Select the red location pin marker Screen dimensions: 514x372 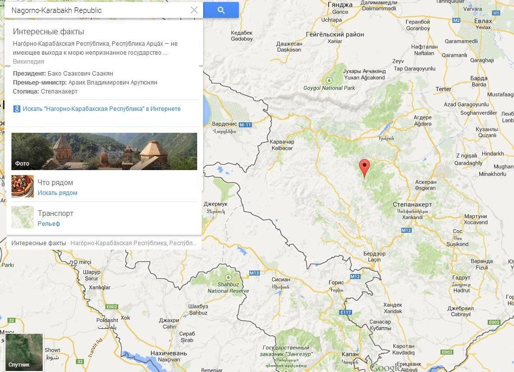(364, 169)
